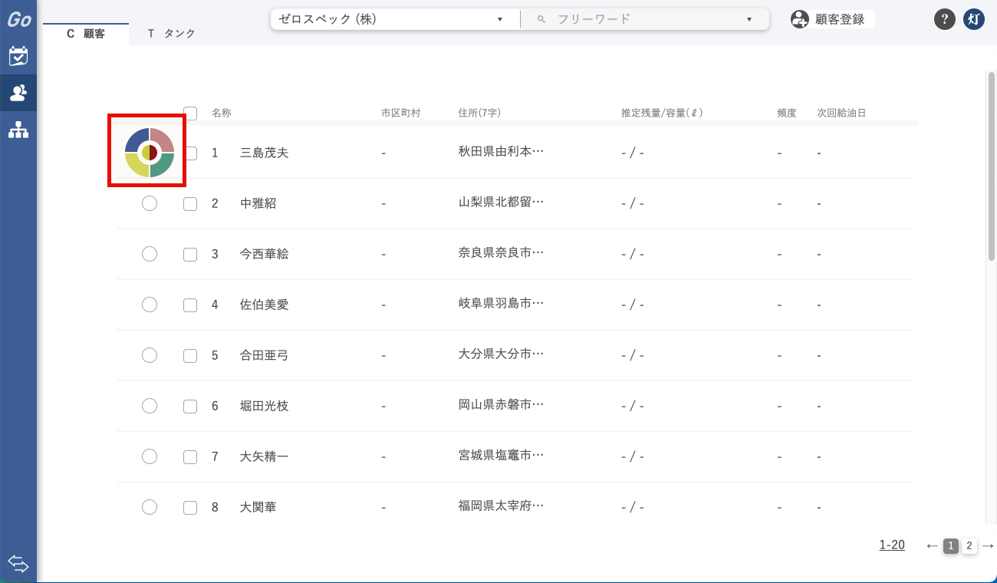This screenshot has height=583, width=997.
Task: Switch to the C 顧客 tab
Action: [86, 34]
